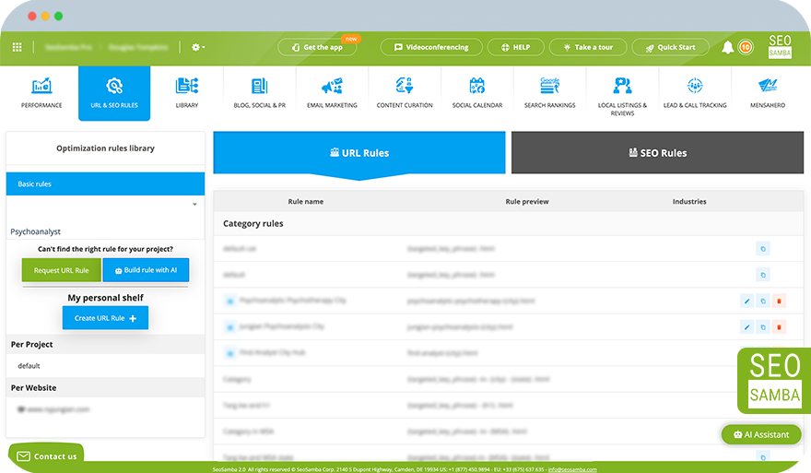Edit the Jungian Psychoanalytic City rule
Viewport: 811px width, 473px height.
pos(746,326)
